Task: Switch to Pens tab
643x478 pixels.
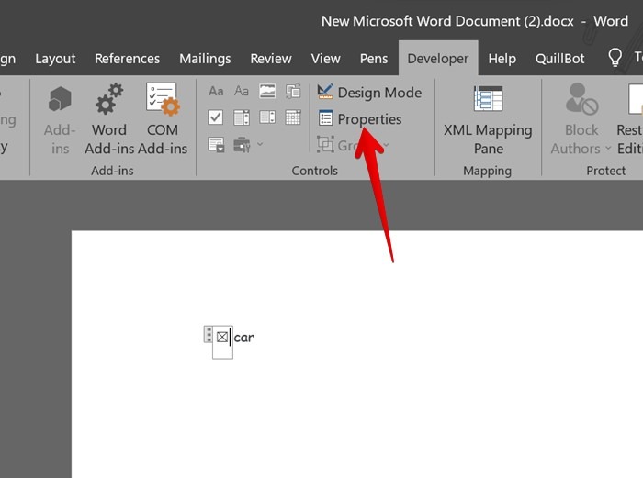Action: (x=374, y=59)
